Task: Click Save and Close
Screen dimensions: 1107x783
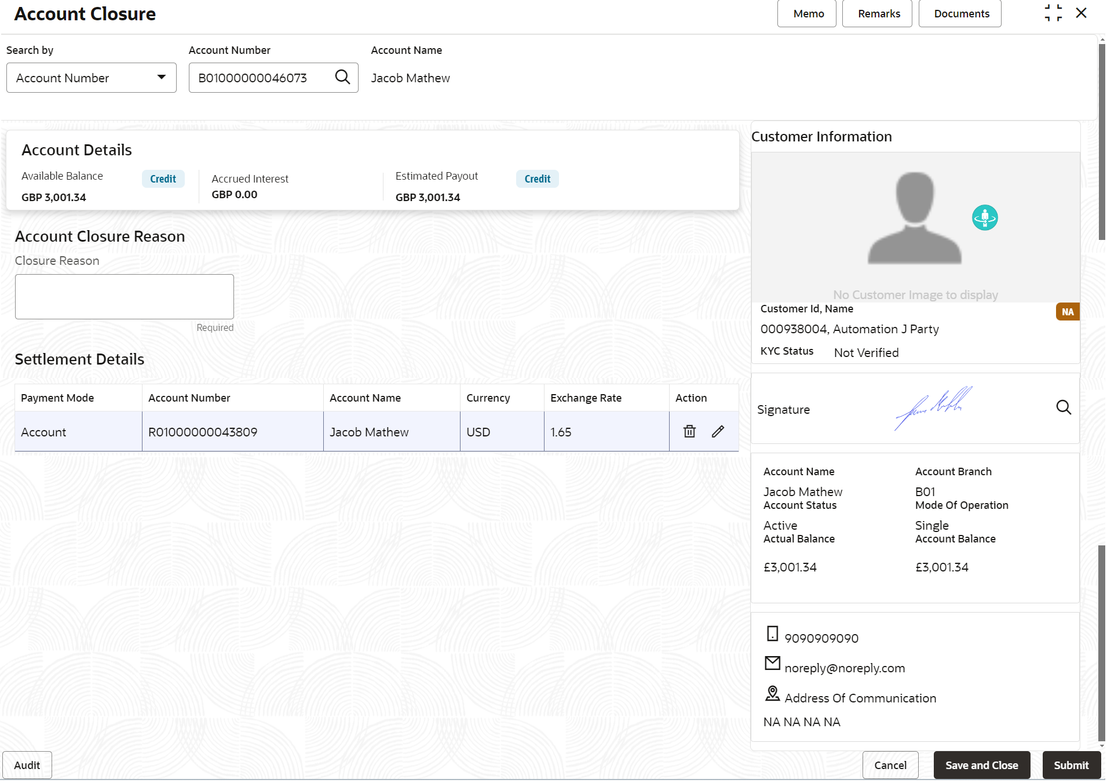Action: point(982,765)
